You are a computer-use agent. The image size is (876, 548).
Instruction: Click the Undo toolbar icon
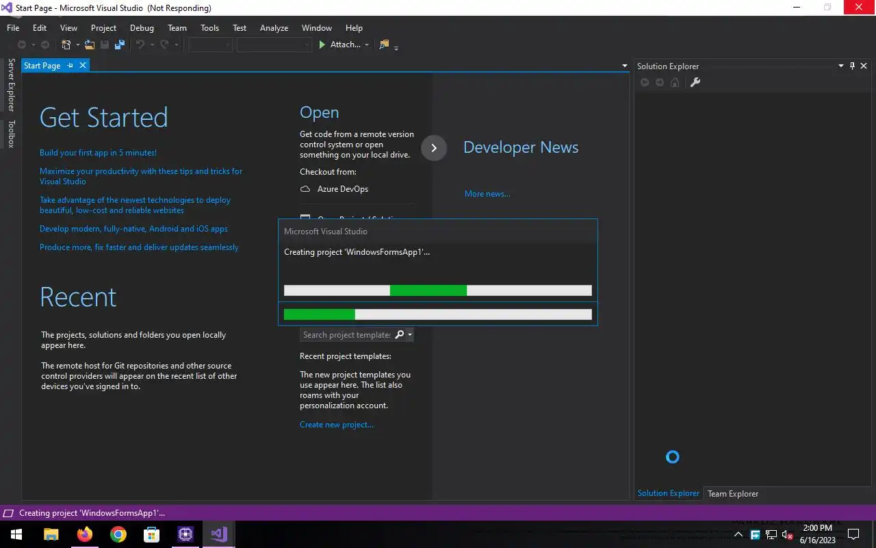140,45
